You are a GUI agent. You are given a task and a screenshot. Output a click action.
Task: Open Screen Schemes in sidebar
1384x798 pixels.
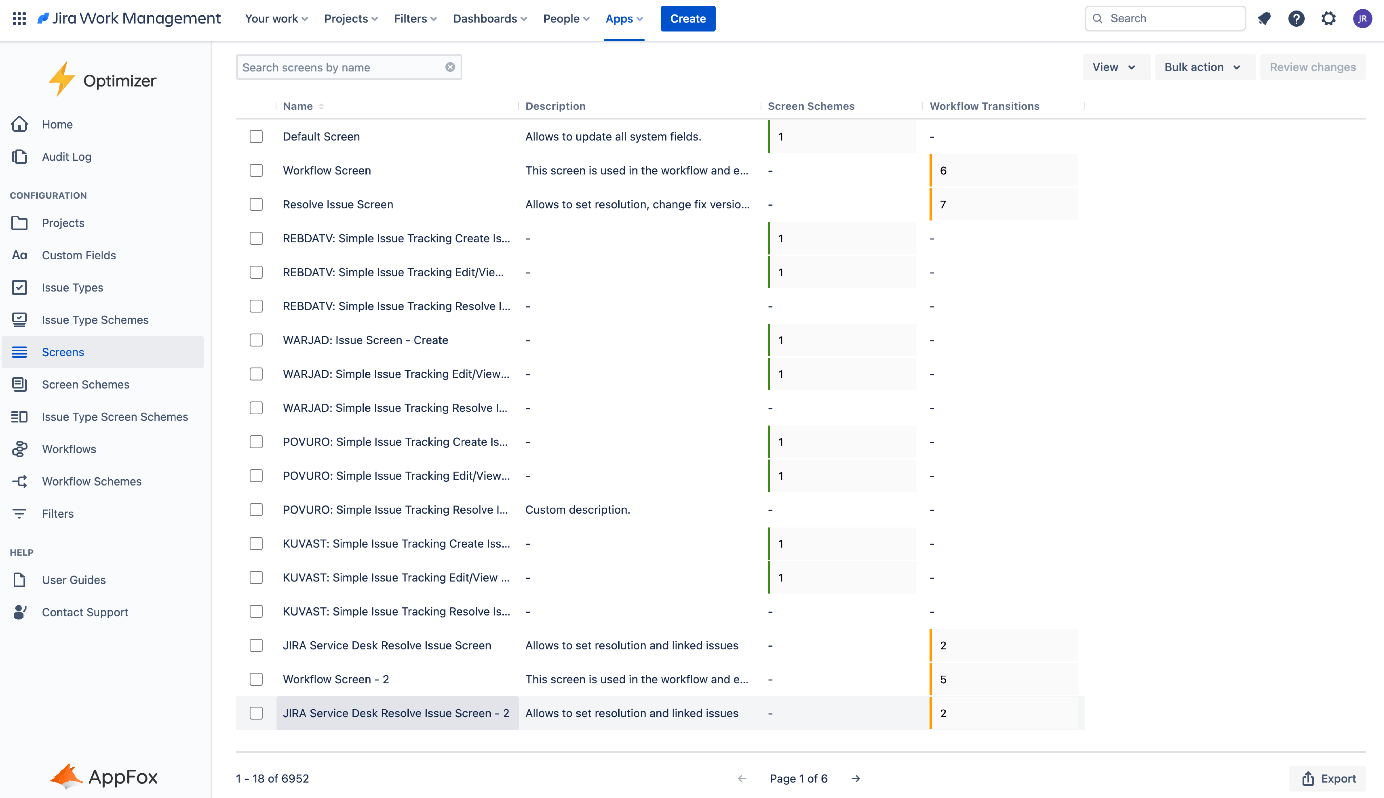point(86,384)
